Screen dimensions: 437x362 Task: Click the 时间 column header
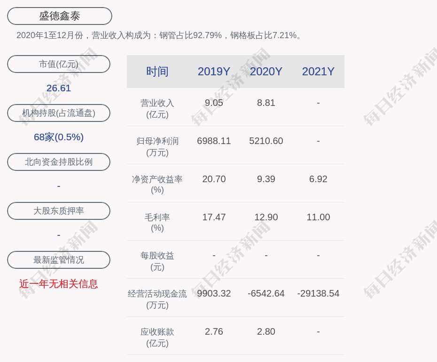click(157, 72)
